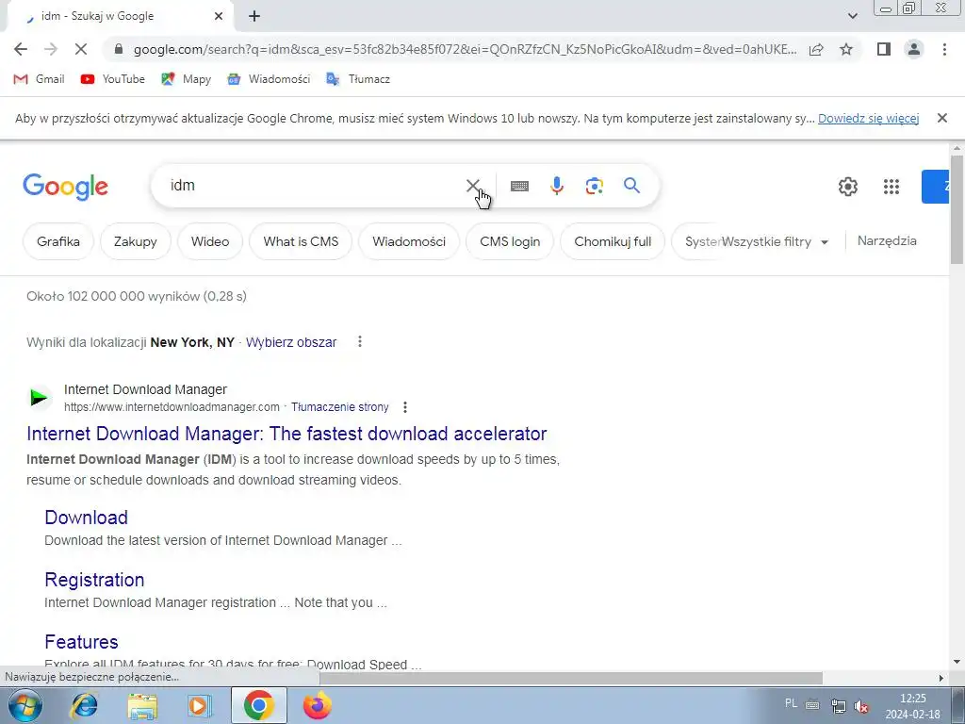Open 'Tłumaczenie strony' for the IDM result
This screenshot has width=965, height=724.
click(x=339, y=407)
